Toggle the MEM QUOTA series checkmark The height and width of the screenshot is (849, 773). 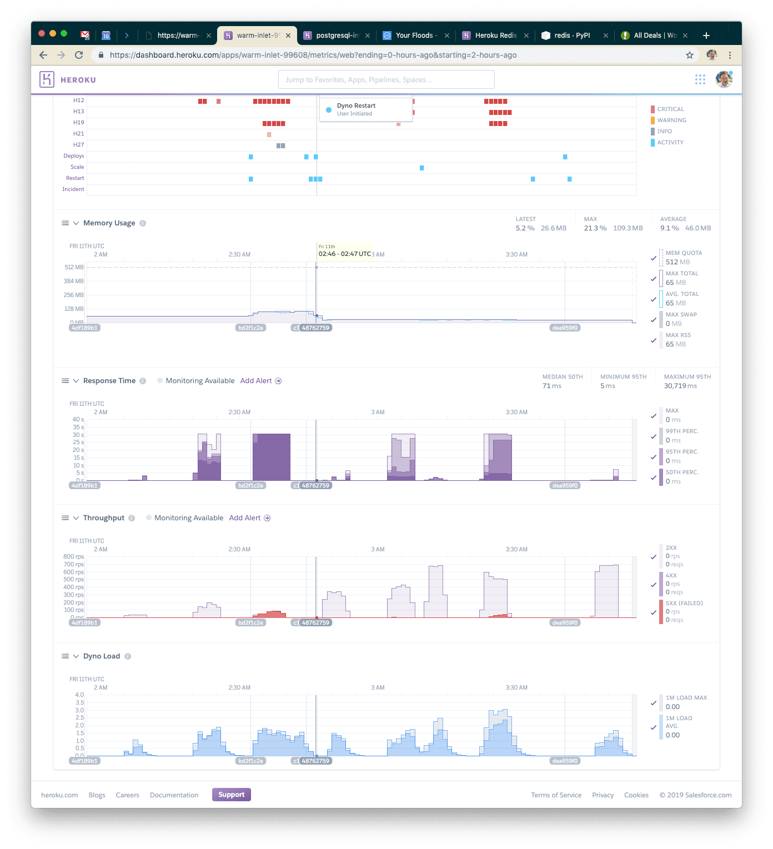(654, 258)
